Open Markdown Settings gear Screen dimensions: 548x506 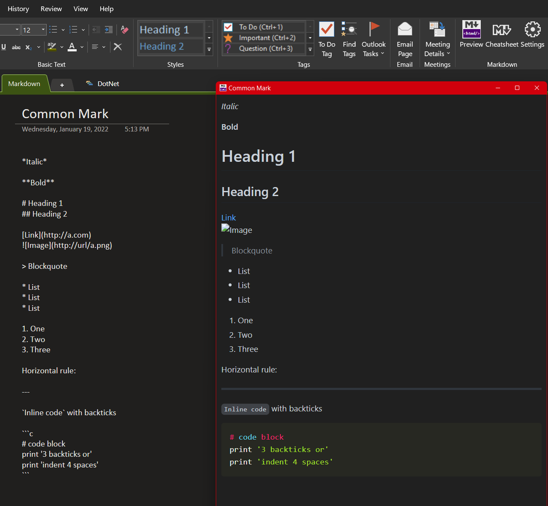pos(533,34)
